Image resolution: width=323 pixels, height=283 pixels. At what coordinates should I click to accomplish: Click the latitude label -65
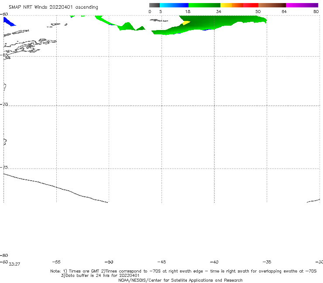(x=4, y=55)
